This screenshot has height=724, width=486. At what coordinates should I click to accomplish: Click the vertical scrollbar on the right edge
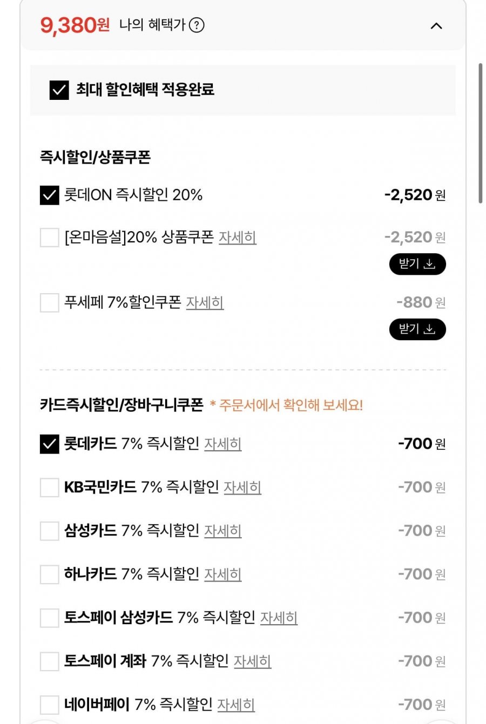(480, 133)
